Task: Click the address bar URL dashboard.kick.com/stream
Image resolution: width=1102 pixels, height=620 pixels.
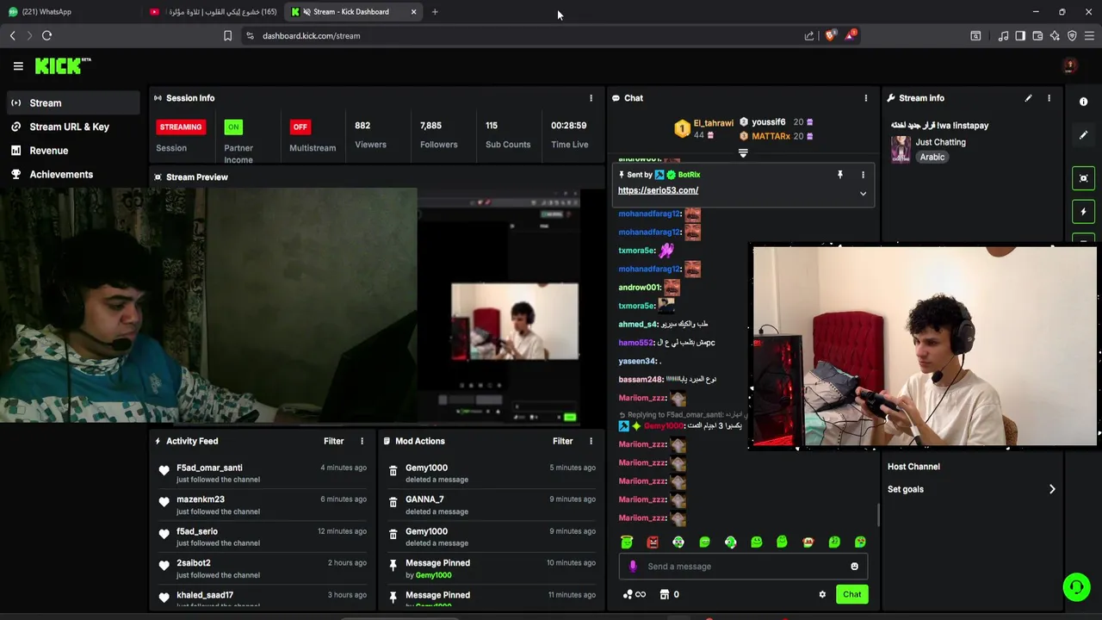Action: pos(312,35)
